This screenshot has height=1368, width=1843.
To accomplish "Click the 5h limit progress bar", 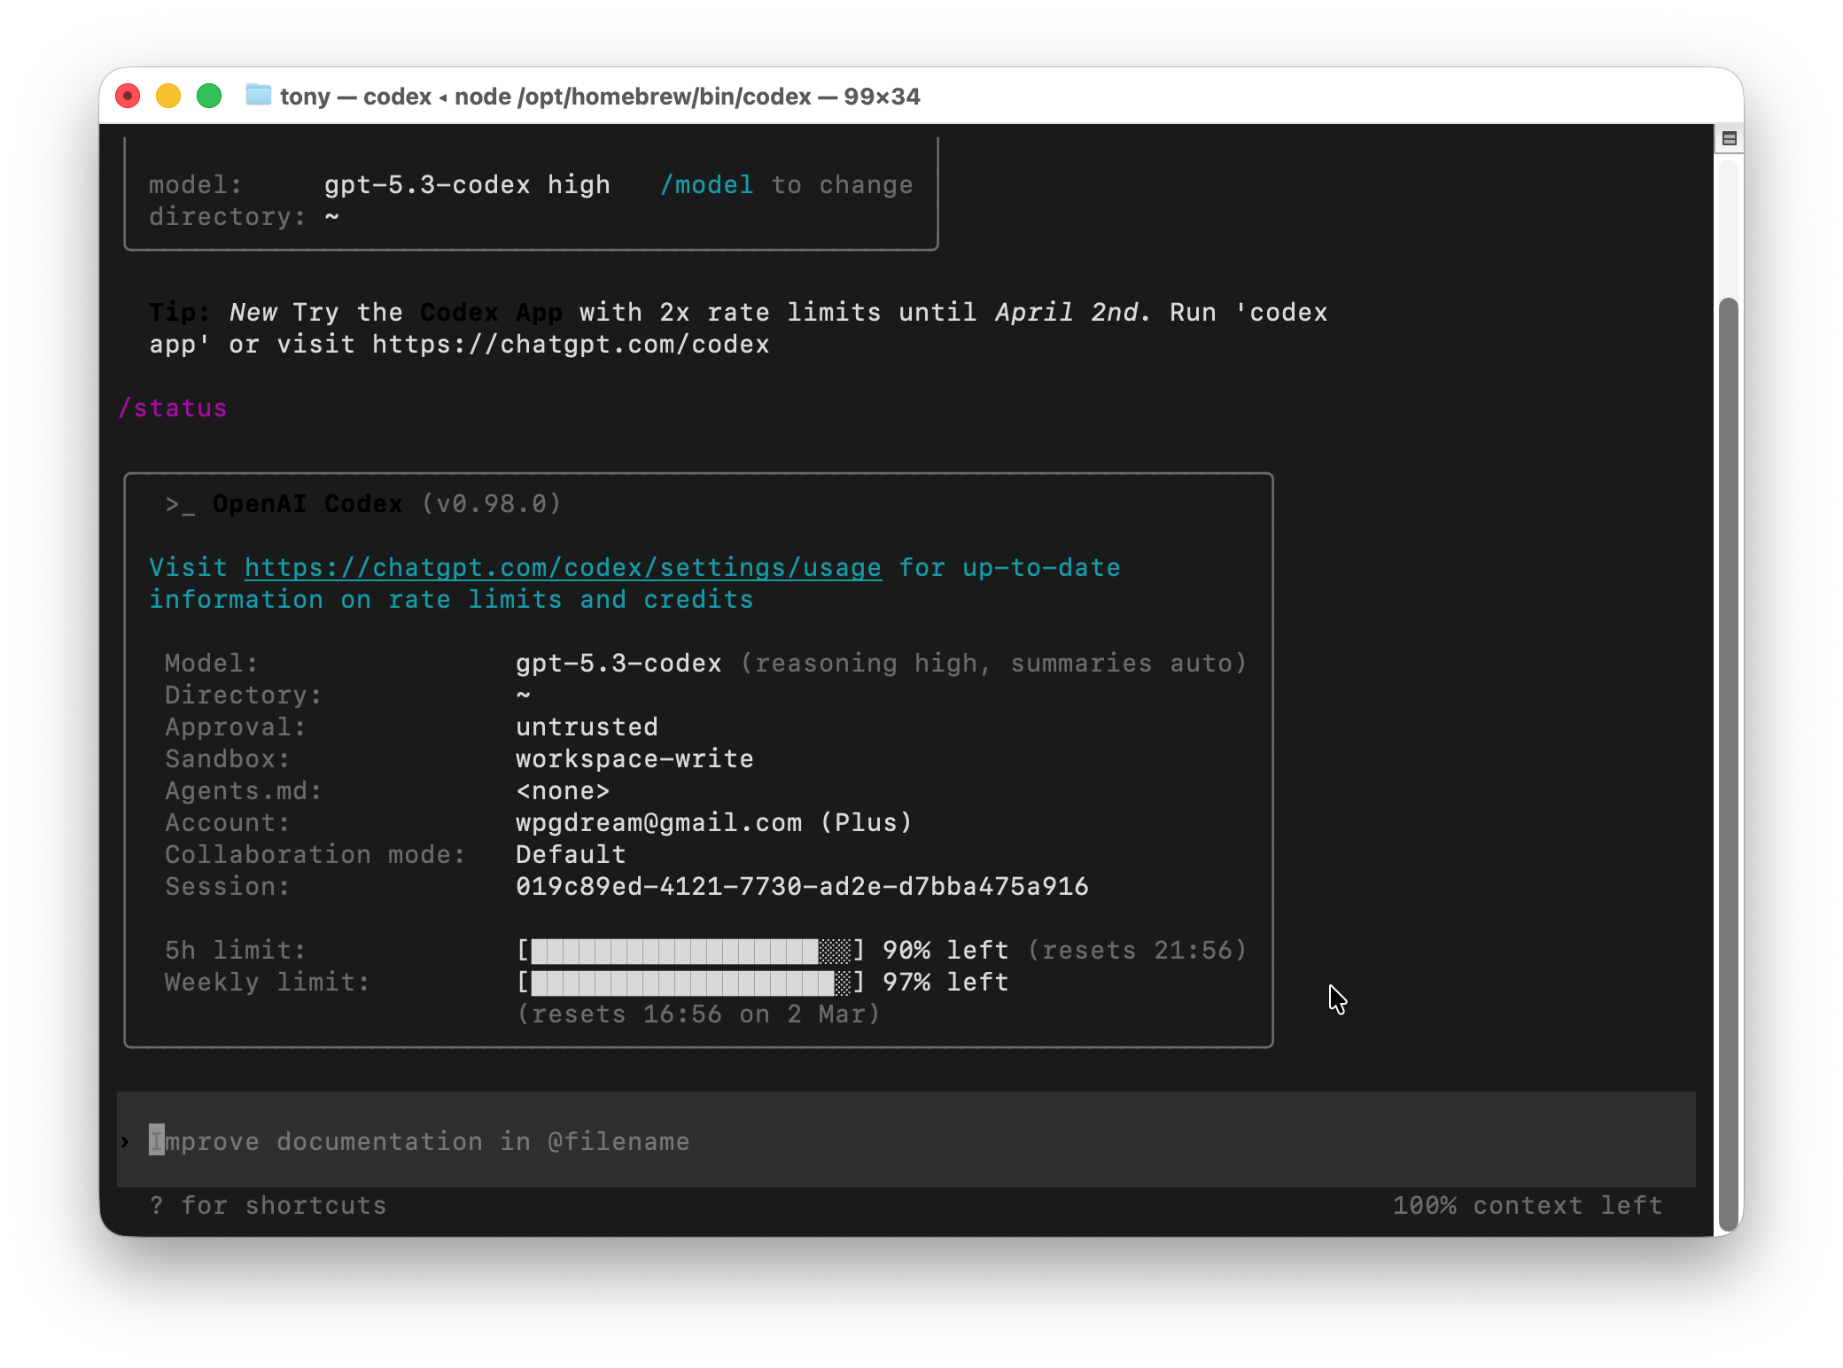I will [690, 951].
